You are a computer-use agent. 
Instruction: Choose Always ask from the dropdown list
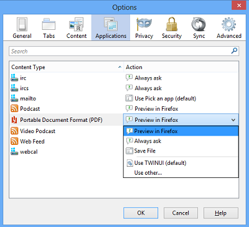point(181,141)
